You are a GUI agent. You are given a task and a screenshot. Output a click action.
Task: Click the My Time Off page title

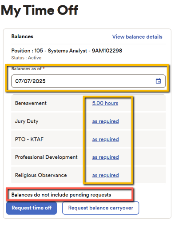coord(40,10)
